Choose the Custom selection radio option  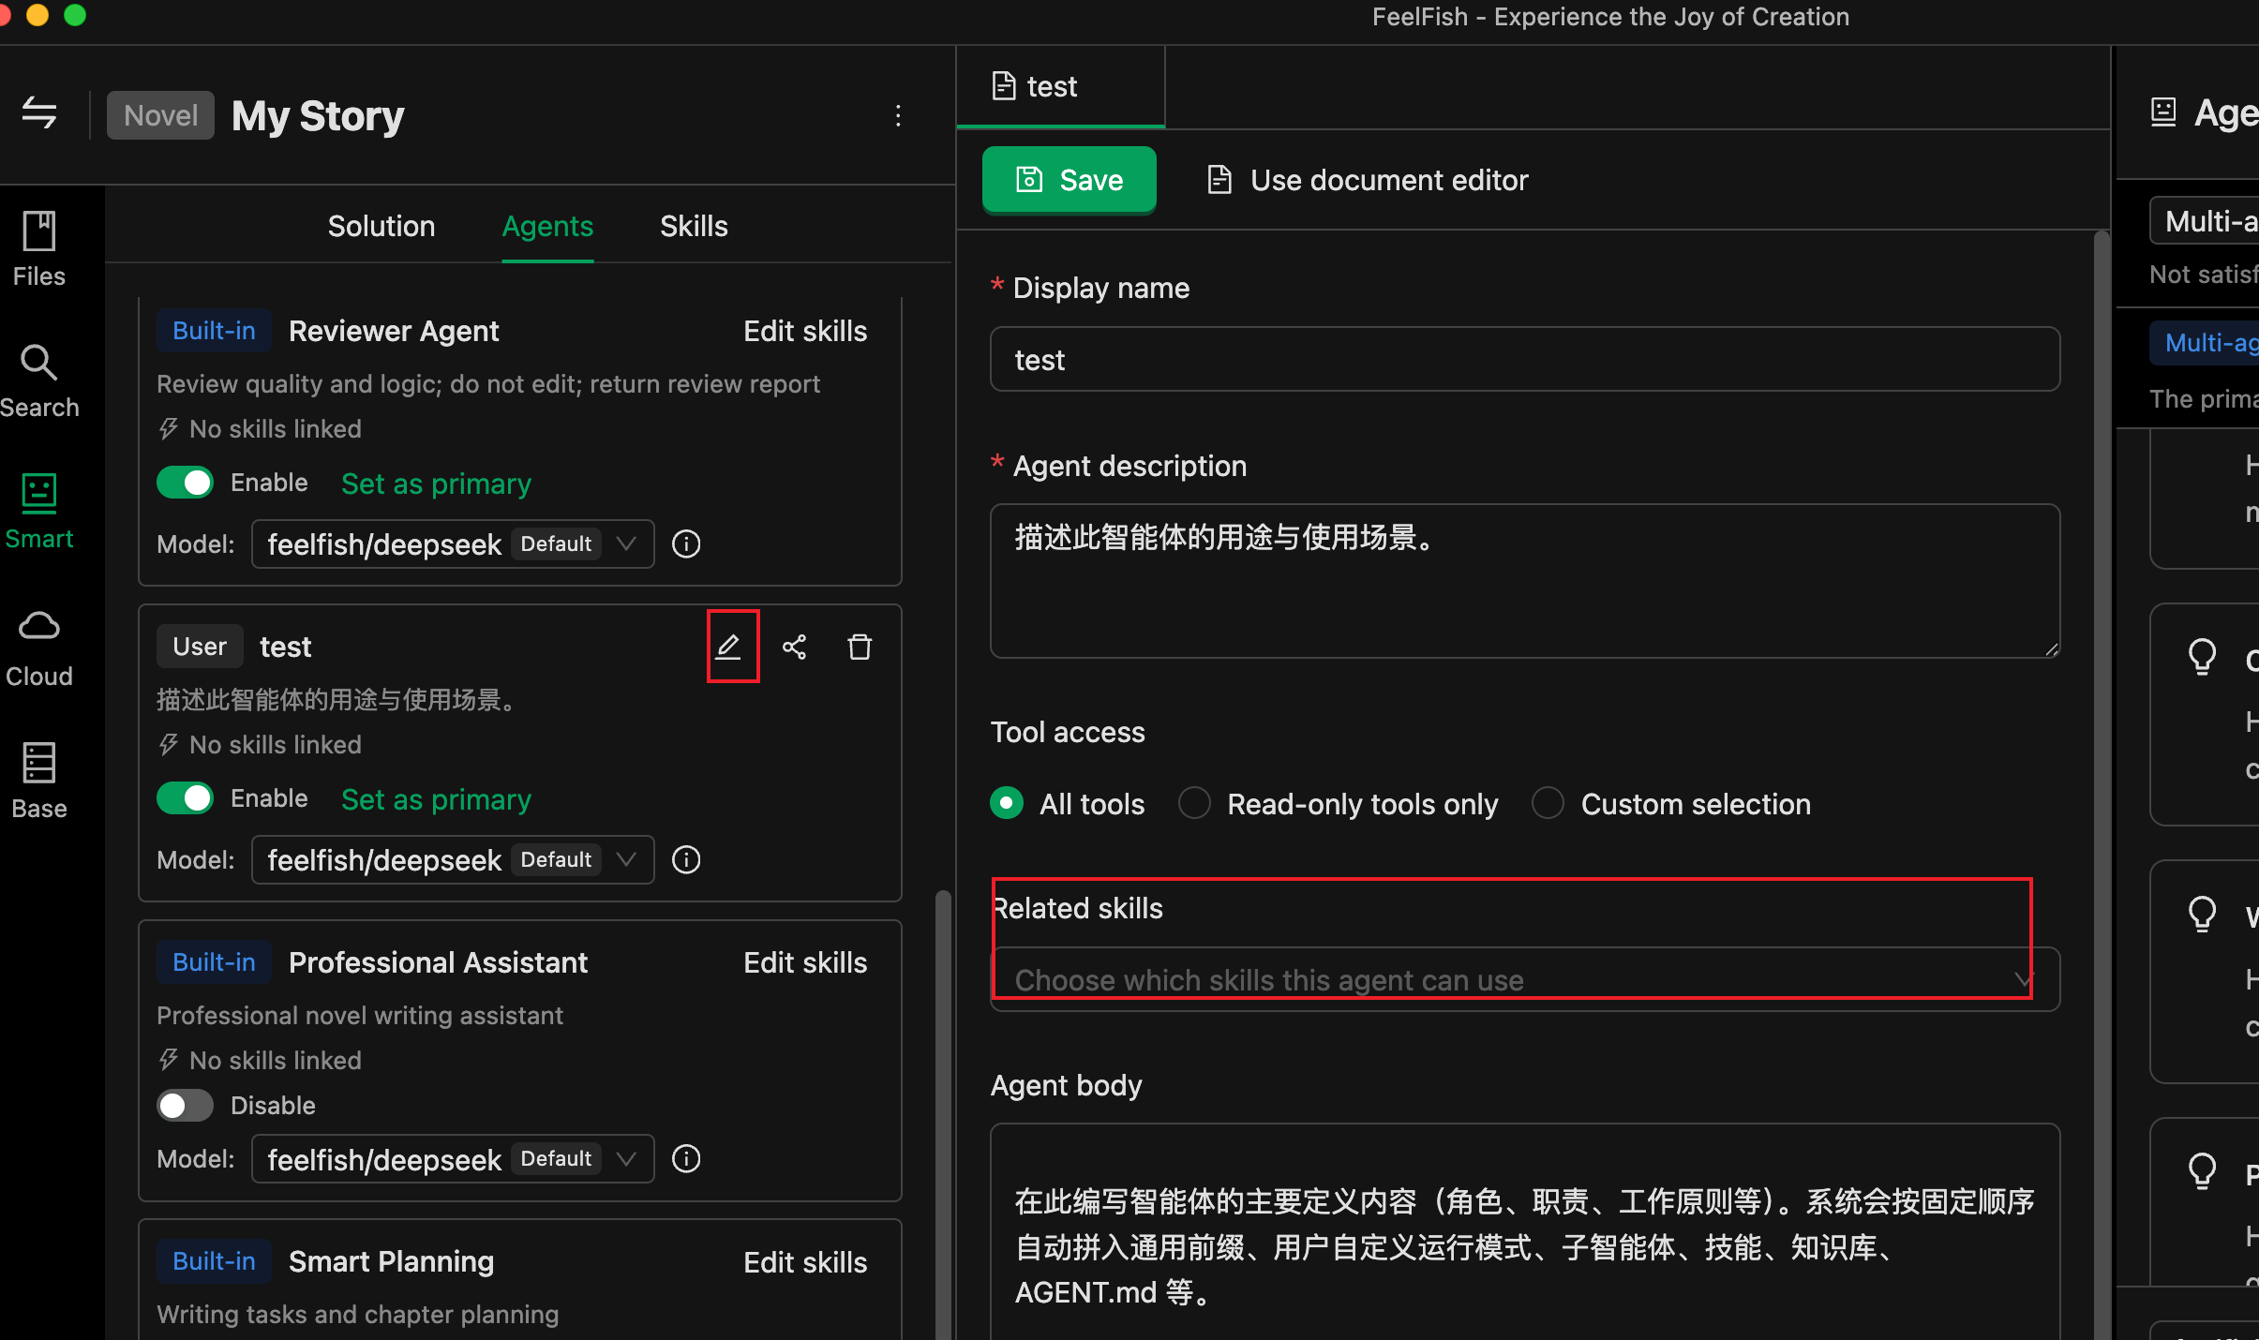pos(1548,803)
